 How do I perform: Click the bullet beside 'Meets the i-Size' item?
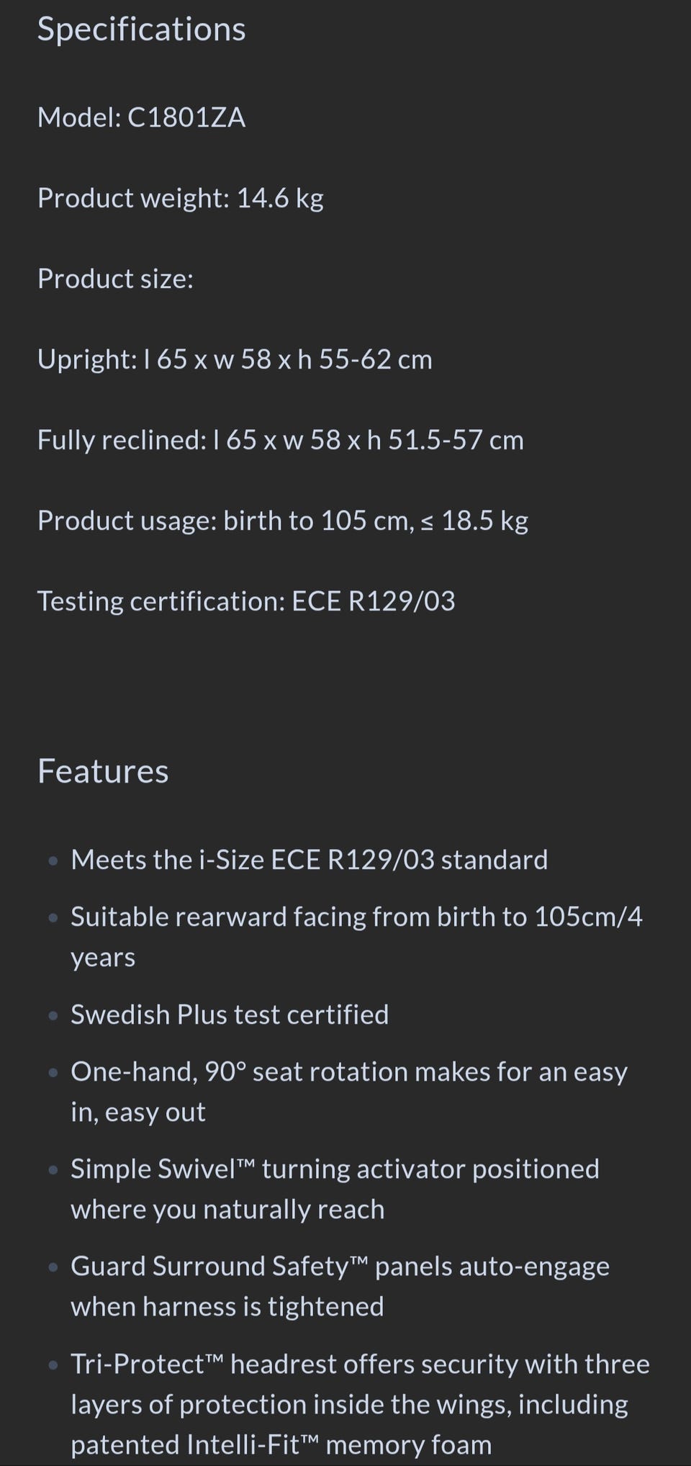point(53,861)
